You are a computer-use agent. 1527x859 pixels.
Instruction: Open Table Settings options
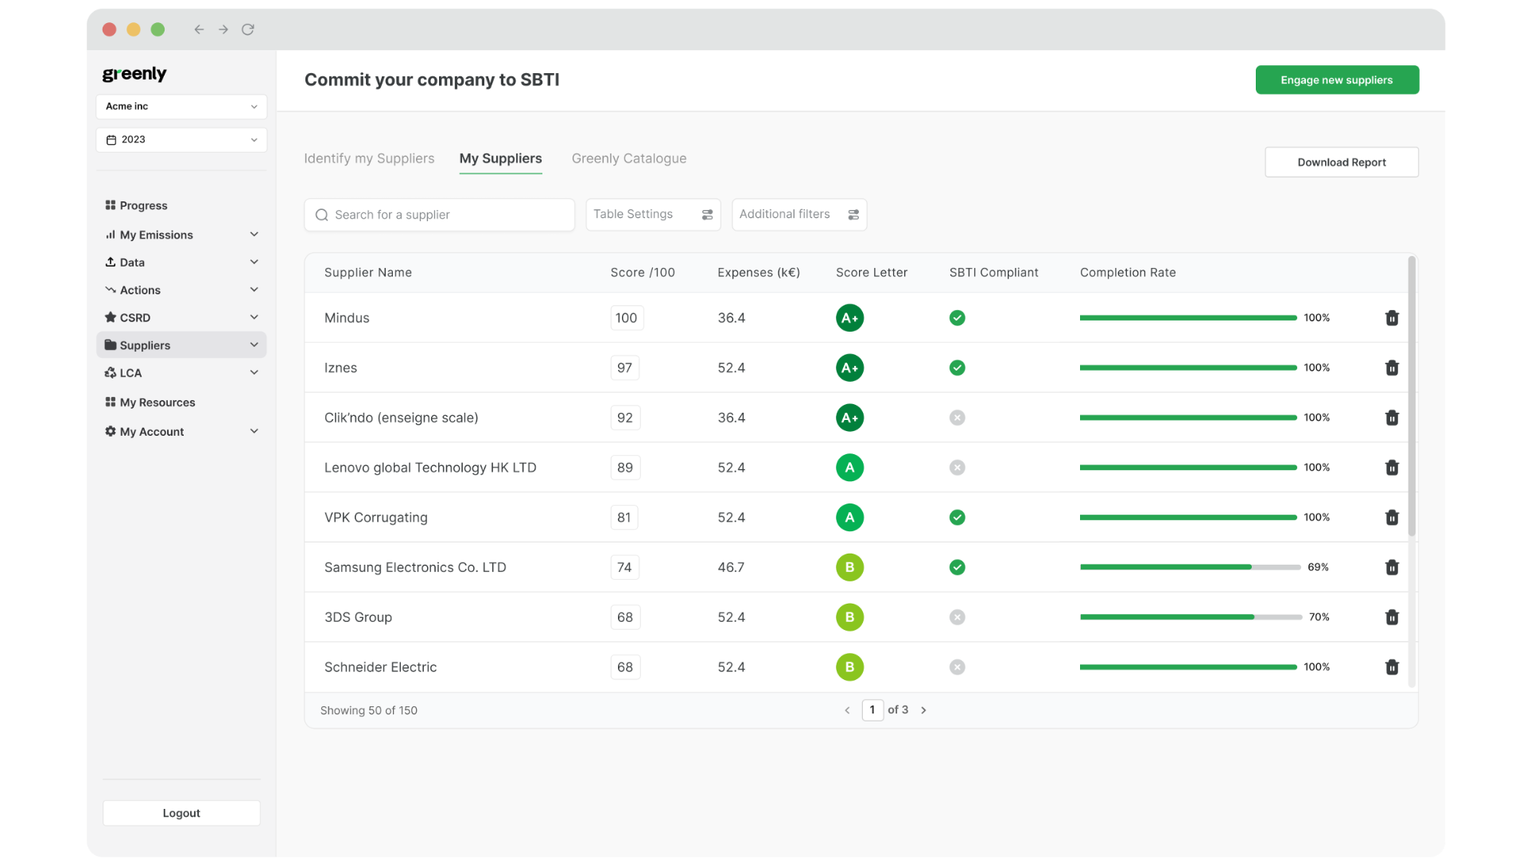(653, 215)
